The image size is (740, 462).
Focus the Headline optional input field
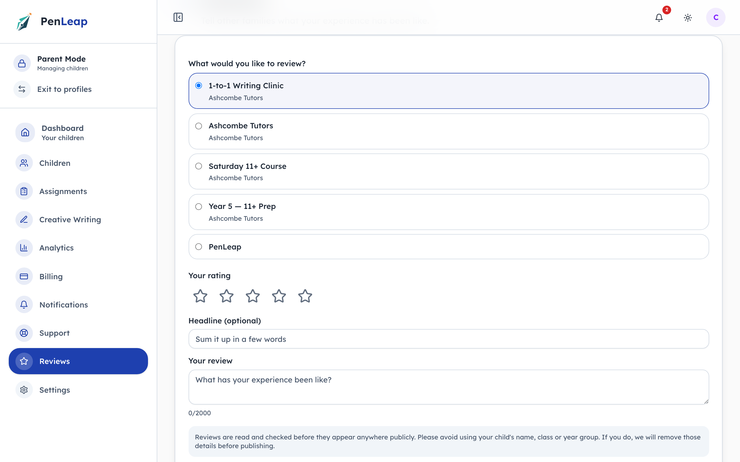point(449,339)
